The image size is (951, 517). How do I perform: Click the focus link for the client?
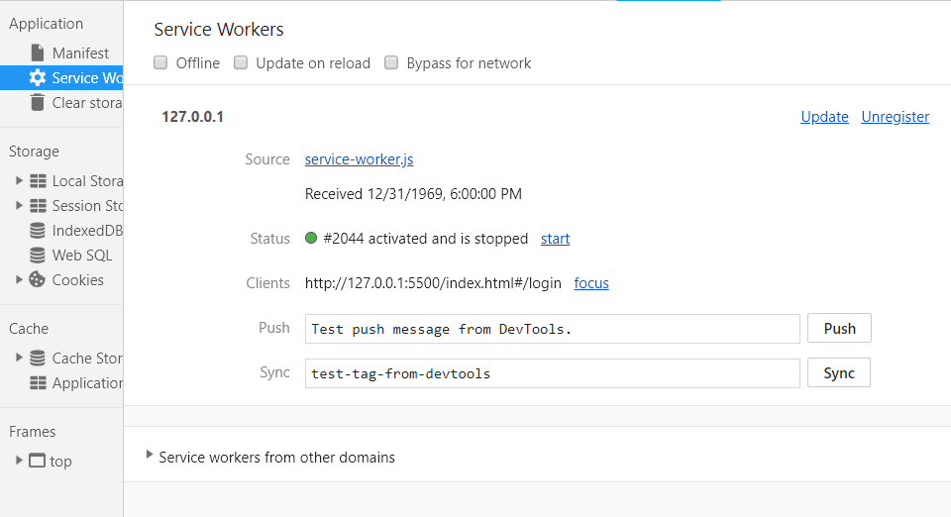591,283
